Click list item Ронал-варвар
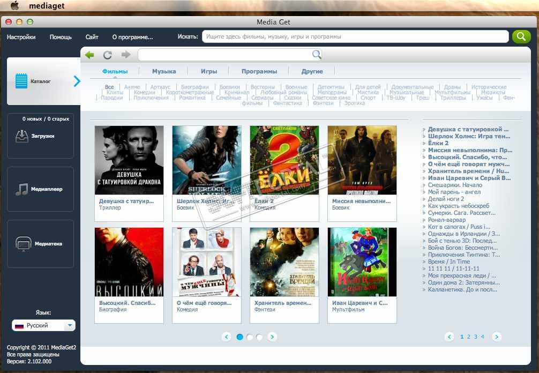The width and height of the screenshot is (539, 373). click(446, 220)
